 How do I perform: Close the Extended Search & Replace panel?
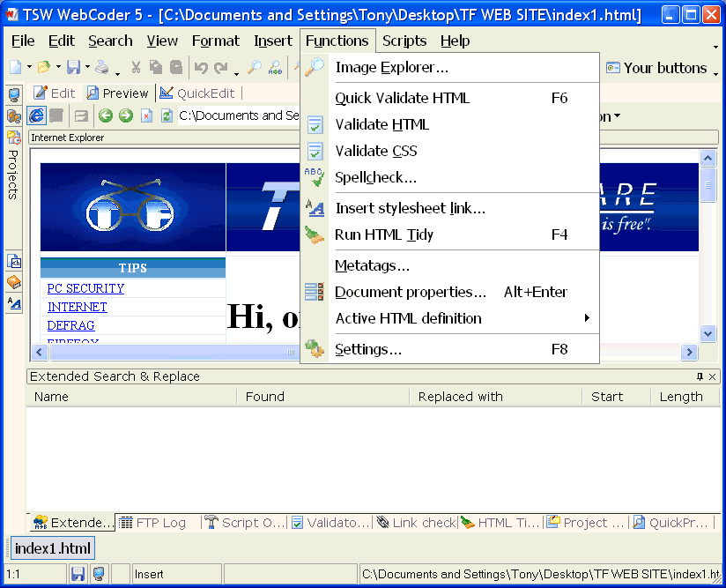713,376
